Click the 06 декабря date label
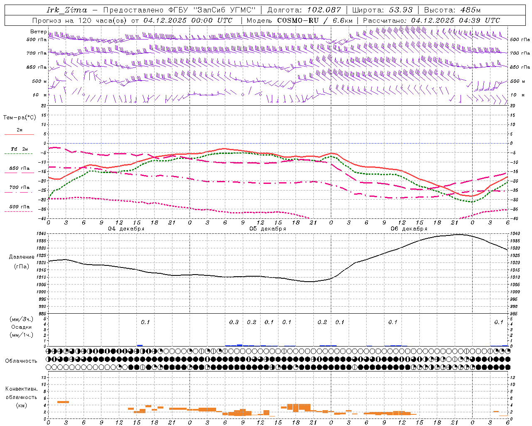The image size is (532, 426). click(409, 229)
